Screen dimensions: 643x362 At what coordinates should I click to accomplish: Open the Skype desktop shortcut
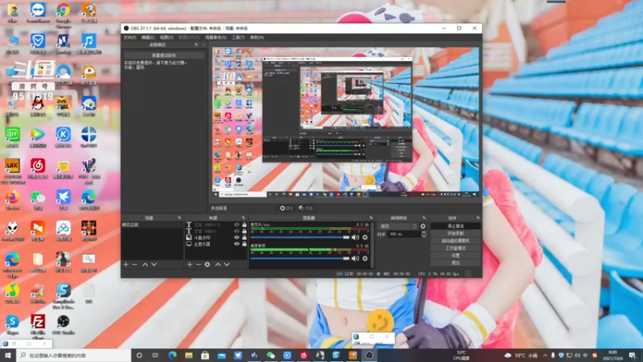(12, 325)
